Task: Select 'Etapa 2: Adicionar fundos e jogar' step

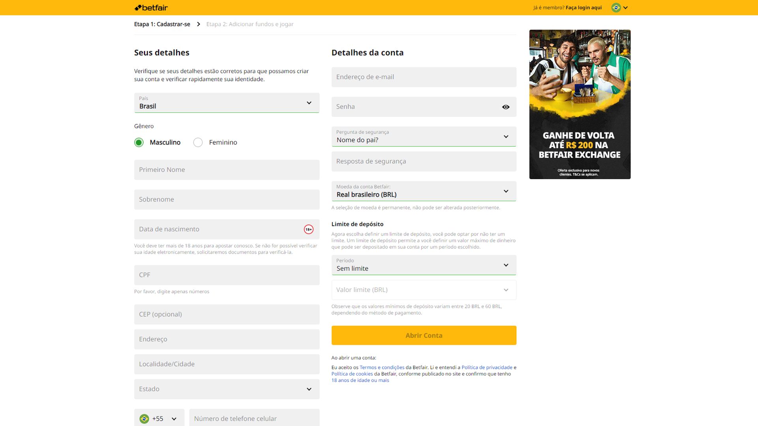Action: pyautogui.click(x=250, y=24)
